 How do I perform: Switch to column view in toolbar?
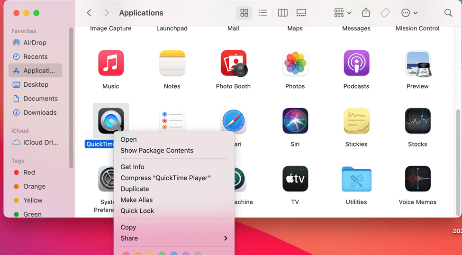point(282,13)
